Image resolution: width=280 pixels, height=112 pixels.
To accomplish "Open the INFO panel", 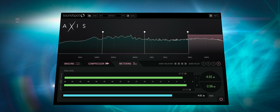I will (214, 16).
